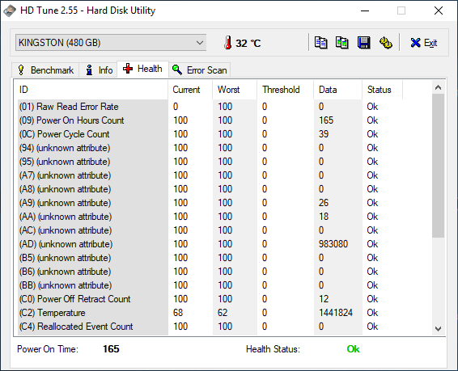This screenshot has height=371, width=458.
Task: Select the Health tab
Action: tap(143, 69)
